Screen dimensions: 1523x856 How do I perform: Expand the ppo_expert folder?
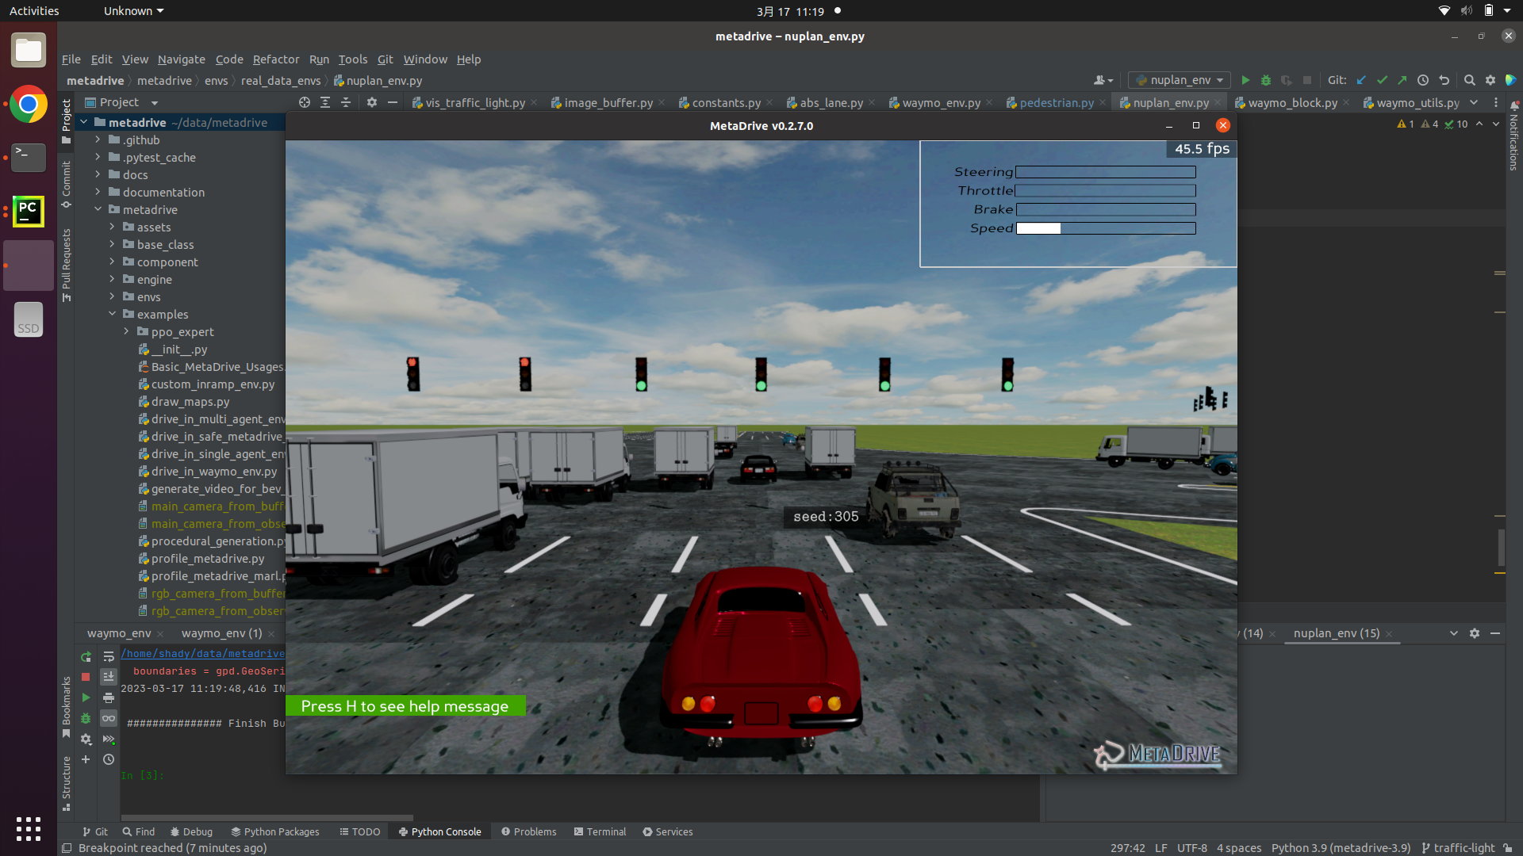(x=125, y=331)
